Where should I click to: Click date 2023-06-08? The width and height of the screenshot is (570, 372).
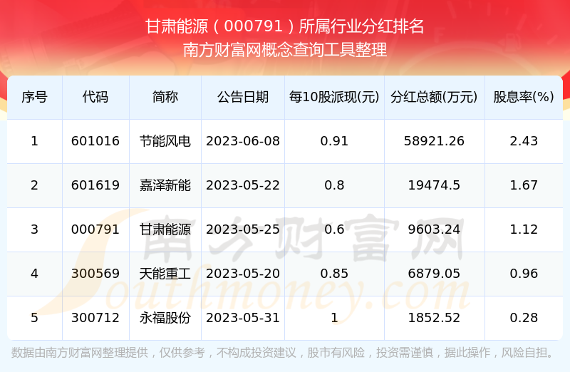coord(243,141)
